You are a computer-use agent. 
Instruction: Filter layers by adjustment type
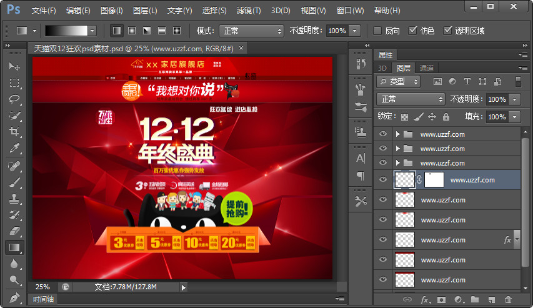click(452, 82)
